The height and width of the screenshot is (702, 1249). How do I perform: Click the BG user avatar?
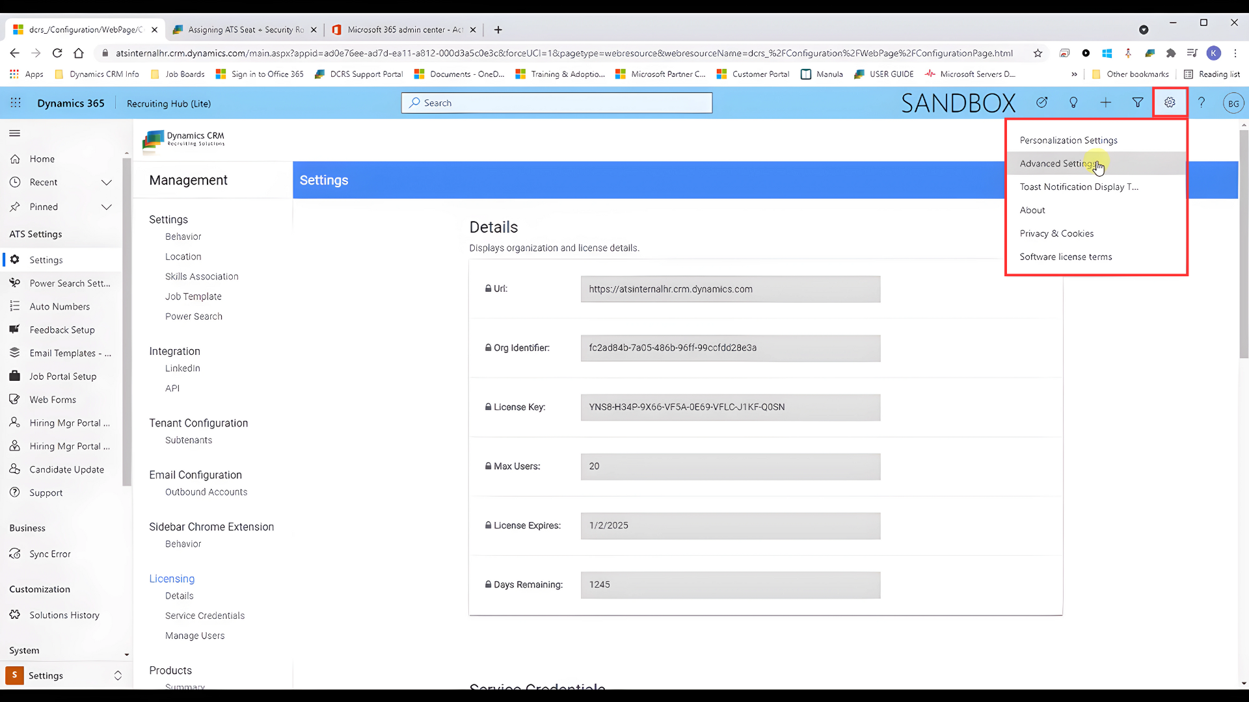point(1233,103)
